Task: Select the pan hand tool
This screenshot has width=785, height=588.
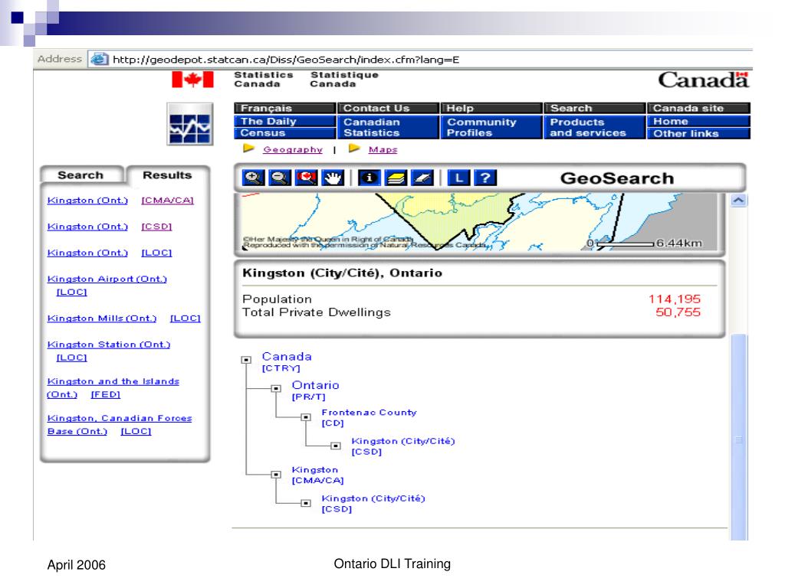Action: pos(333,178)
